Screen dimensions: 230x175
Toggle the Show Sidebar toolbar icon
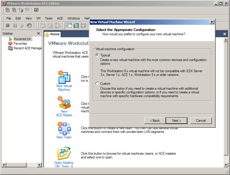click(x=69, y=26)
